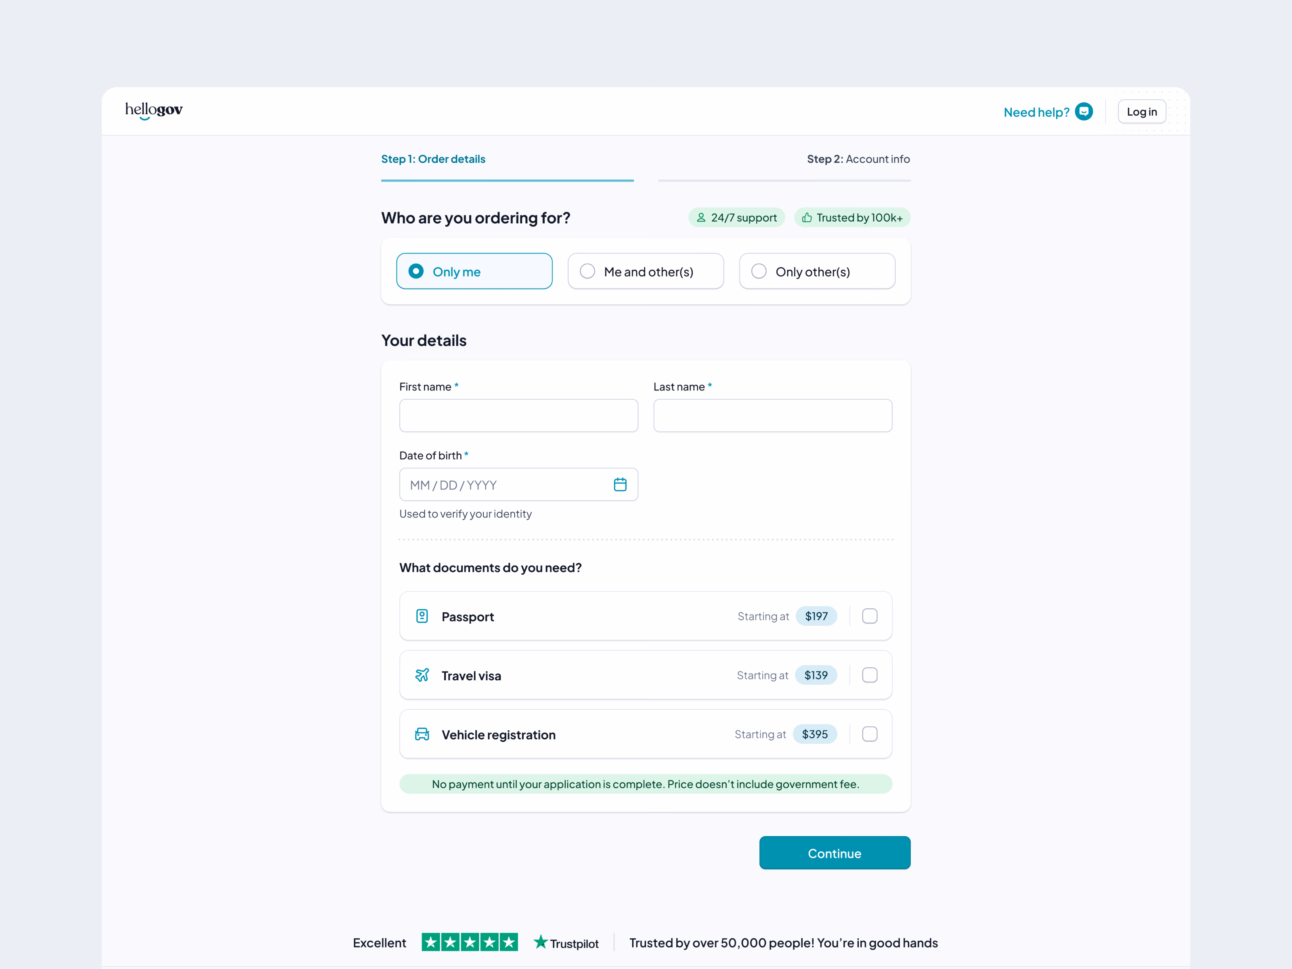
Task: Click the Log in button
Action: (x=1142, y=111)
